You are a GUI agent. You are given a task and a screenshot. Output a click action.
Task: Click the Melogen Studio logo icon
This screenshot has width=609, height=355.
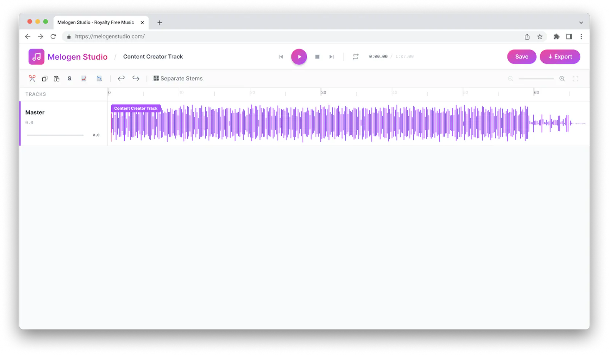pos(37,57)
